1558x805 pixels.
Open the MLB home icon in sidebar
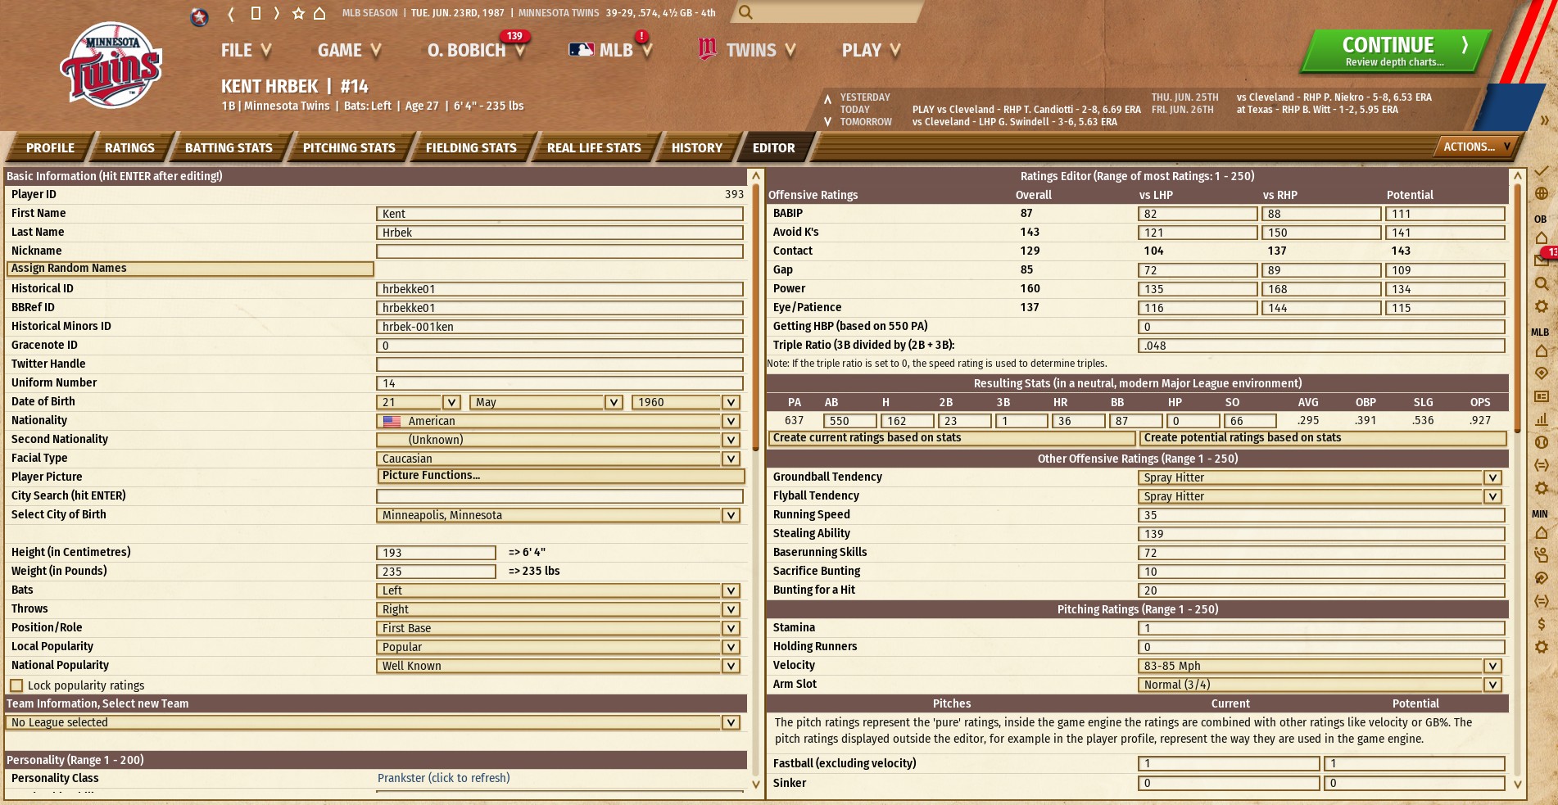pos(1541,350)
